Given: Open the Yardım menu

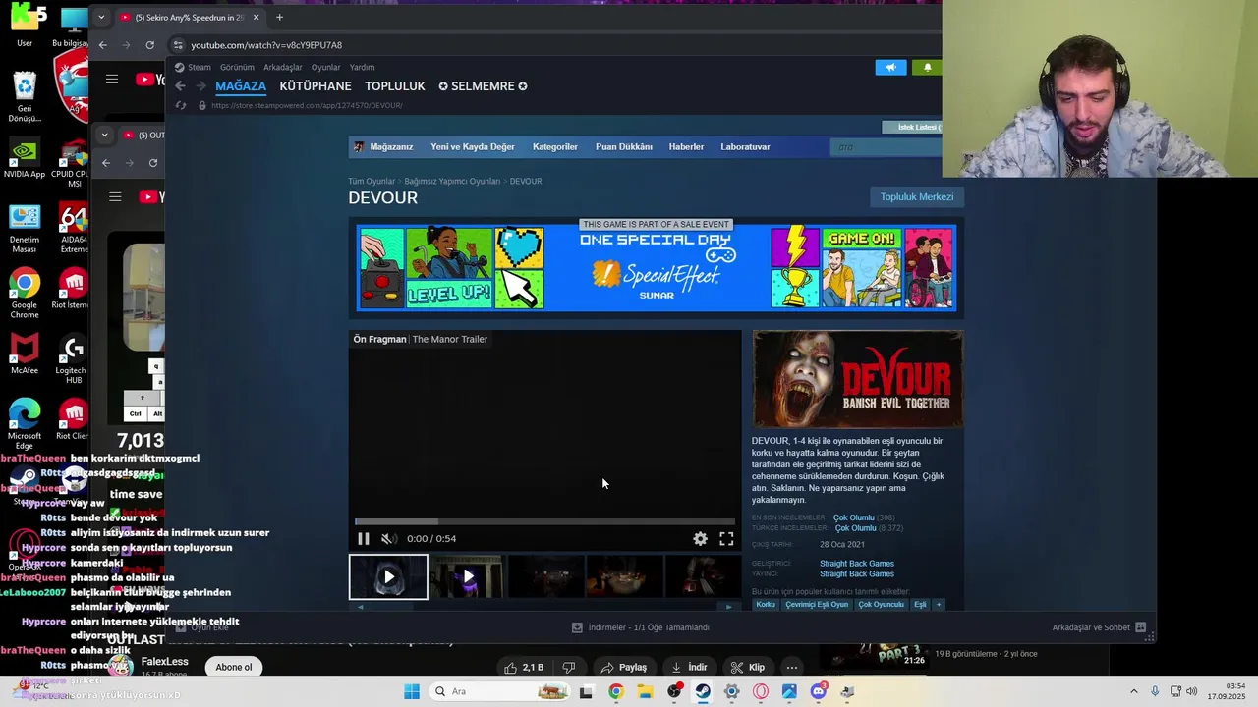Looking at the screenshot, I should click(362, 67).
